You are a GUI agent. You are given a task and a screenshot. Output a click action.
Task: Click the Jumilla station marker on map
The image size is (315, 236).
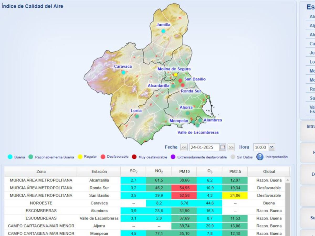[163, 31]
